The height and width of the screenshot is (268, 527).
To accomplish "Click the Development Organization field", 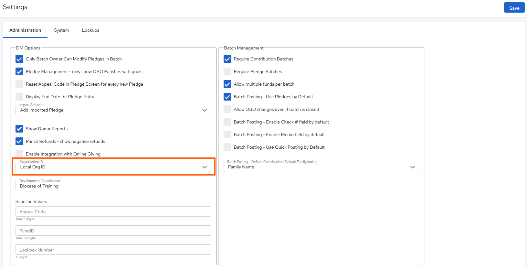I will tap(113, 186).
